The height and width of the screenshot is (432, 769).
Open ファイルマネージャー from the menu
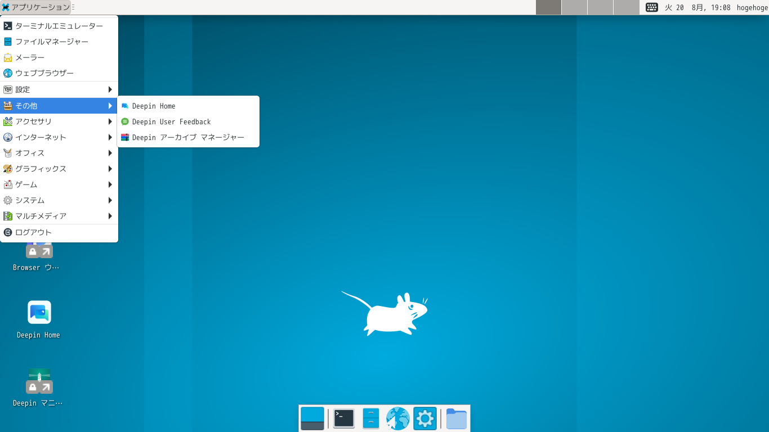click(x=59, y=42)
